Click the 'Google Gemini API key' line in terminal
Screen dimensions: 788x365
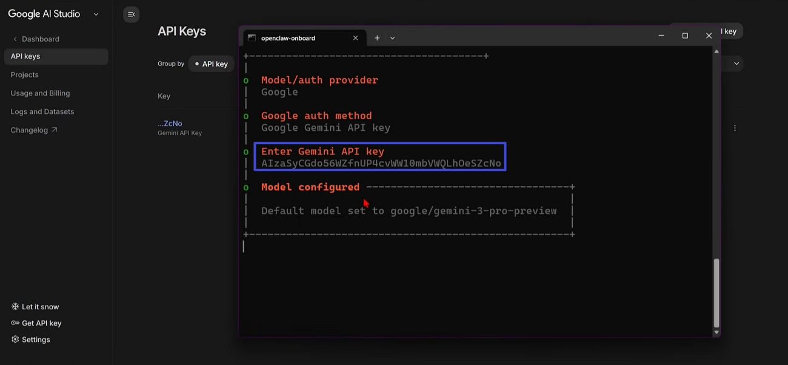pos(326,128)
